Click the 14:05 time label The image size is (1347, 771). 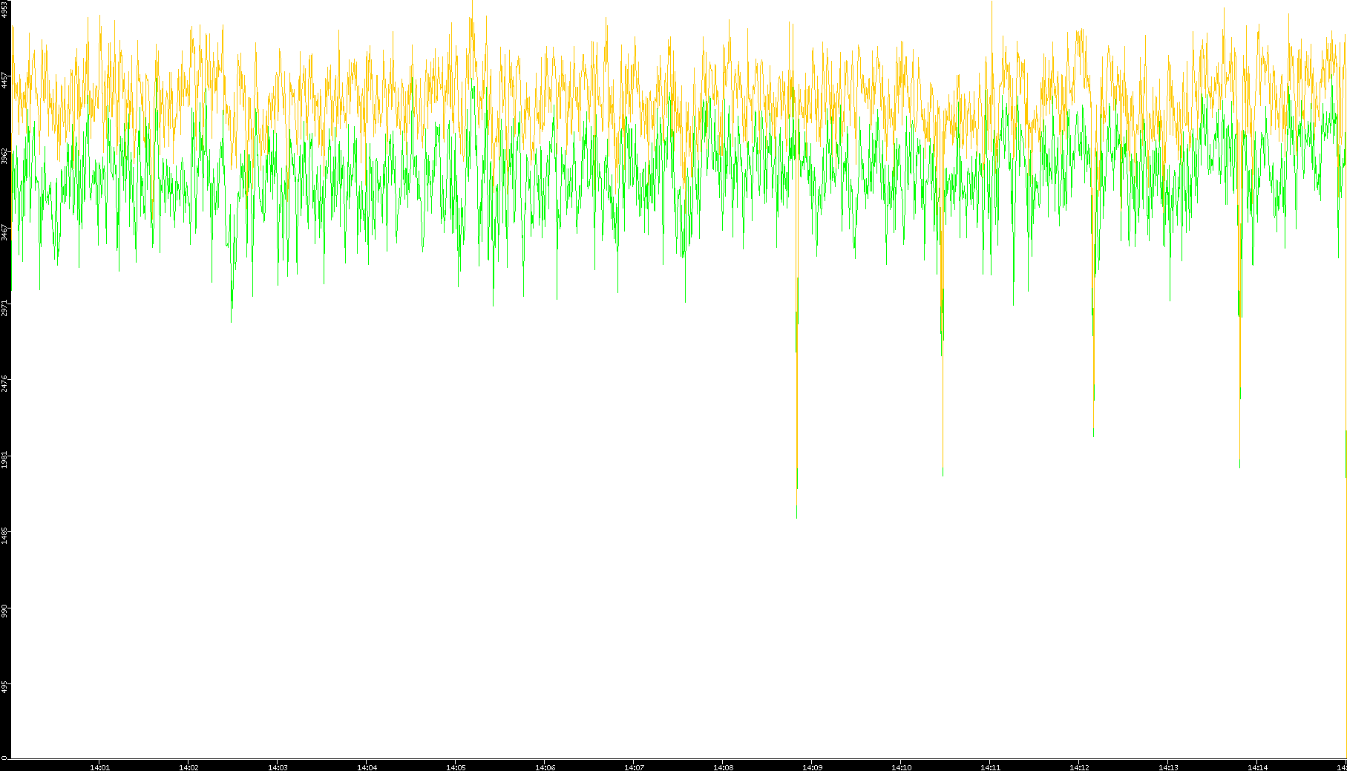coord(456,767)
